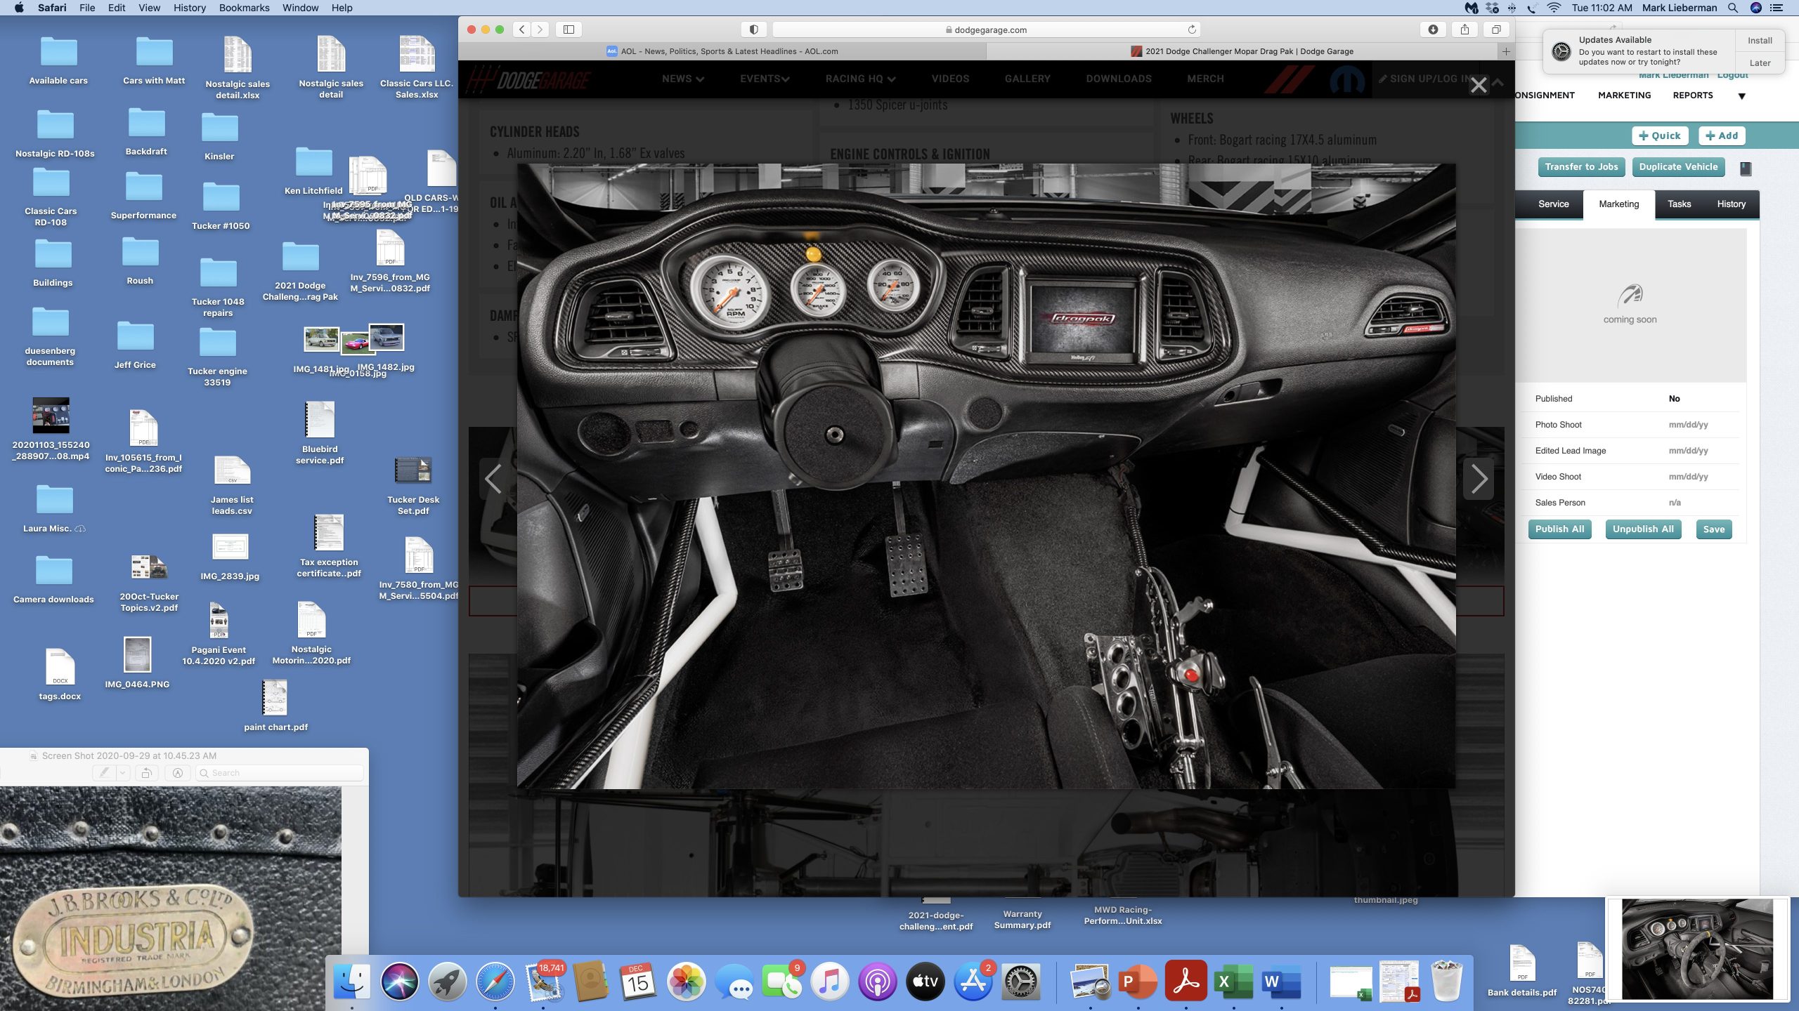Open Safari downloads icon
Viewport: 1799px width, 1011px height.
point(1433,29)
